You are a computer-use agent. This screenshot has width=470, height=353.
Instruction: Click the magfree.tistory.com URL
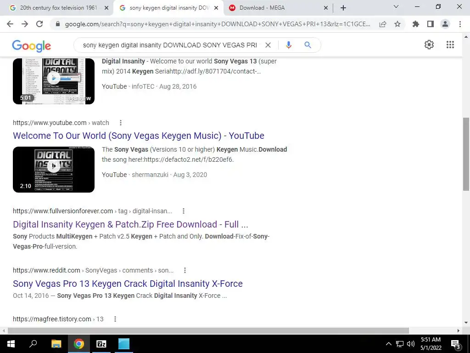(x=58, y=319)
